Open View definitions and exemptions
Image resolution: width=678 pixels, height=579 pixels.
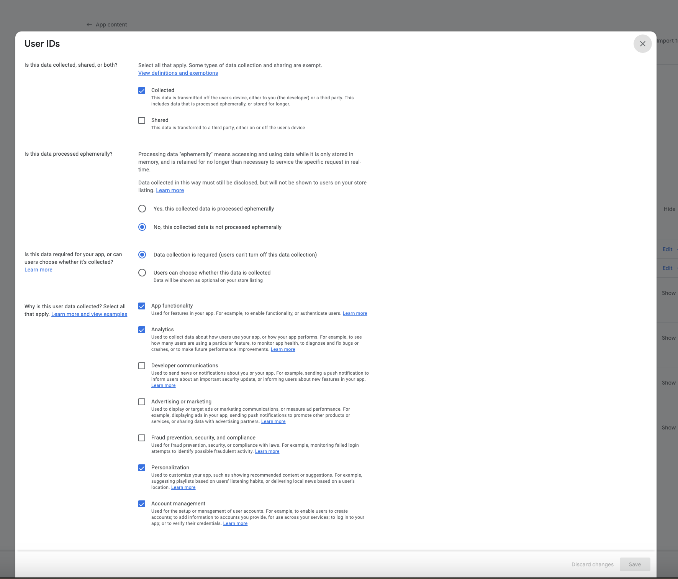pos(178,73)
